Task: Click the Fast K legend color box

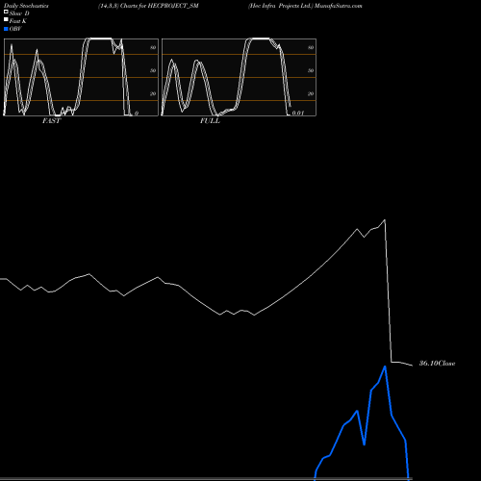Action: [x=6, y=20]
